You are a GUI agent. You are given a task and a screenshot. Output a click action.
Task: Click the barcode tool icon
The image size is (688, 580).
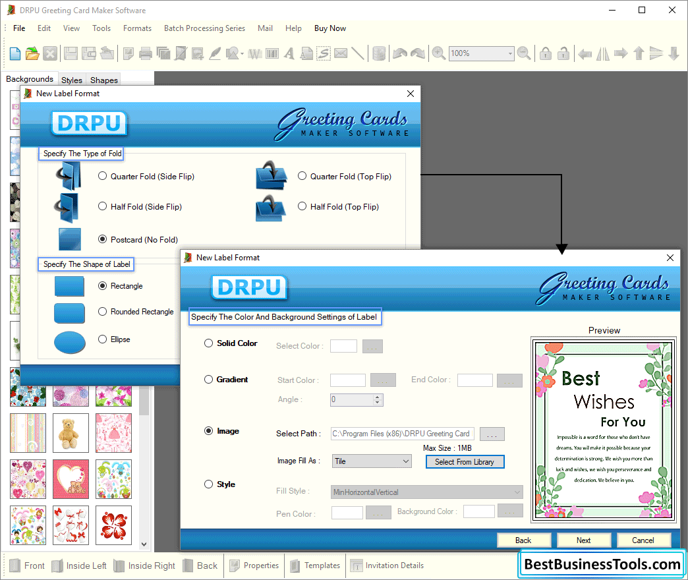pos(272,53)
